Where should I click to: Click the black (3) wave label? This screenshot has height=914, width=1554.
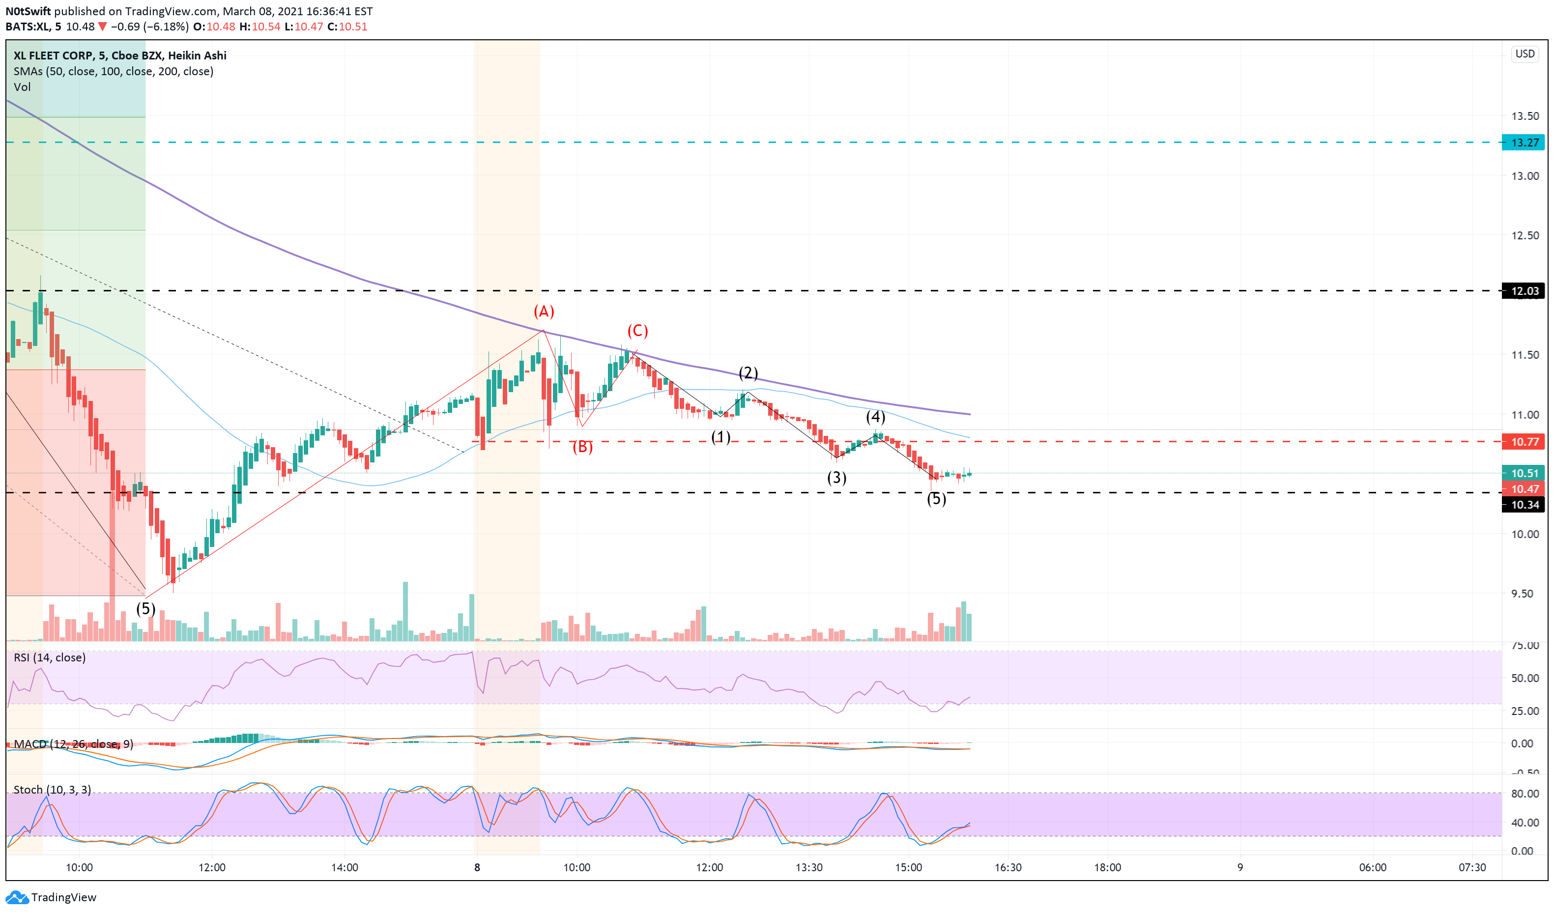[837, 477]
